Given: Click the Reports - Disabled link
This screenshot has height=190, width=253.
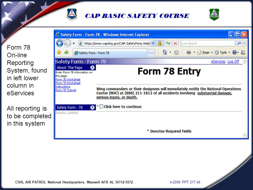Looking at the screenshot, I should click(67, 112).
